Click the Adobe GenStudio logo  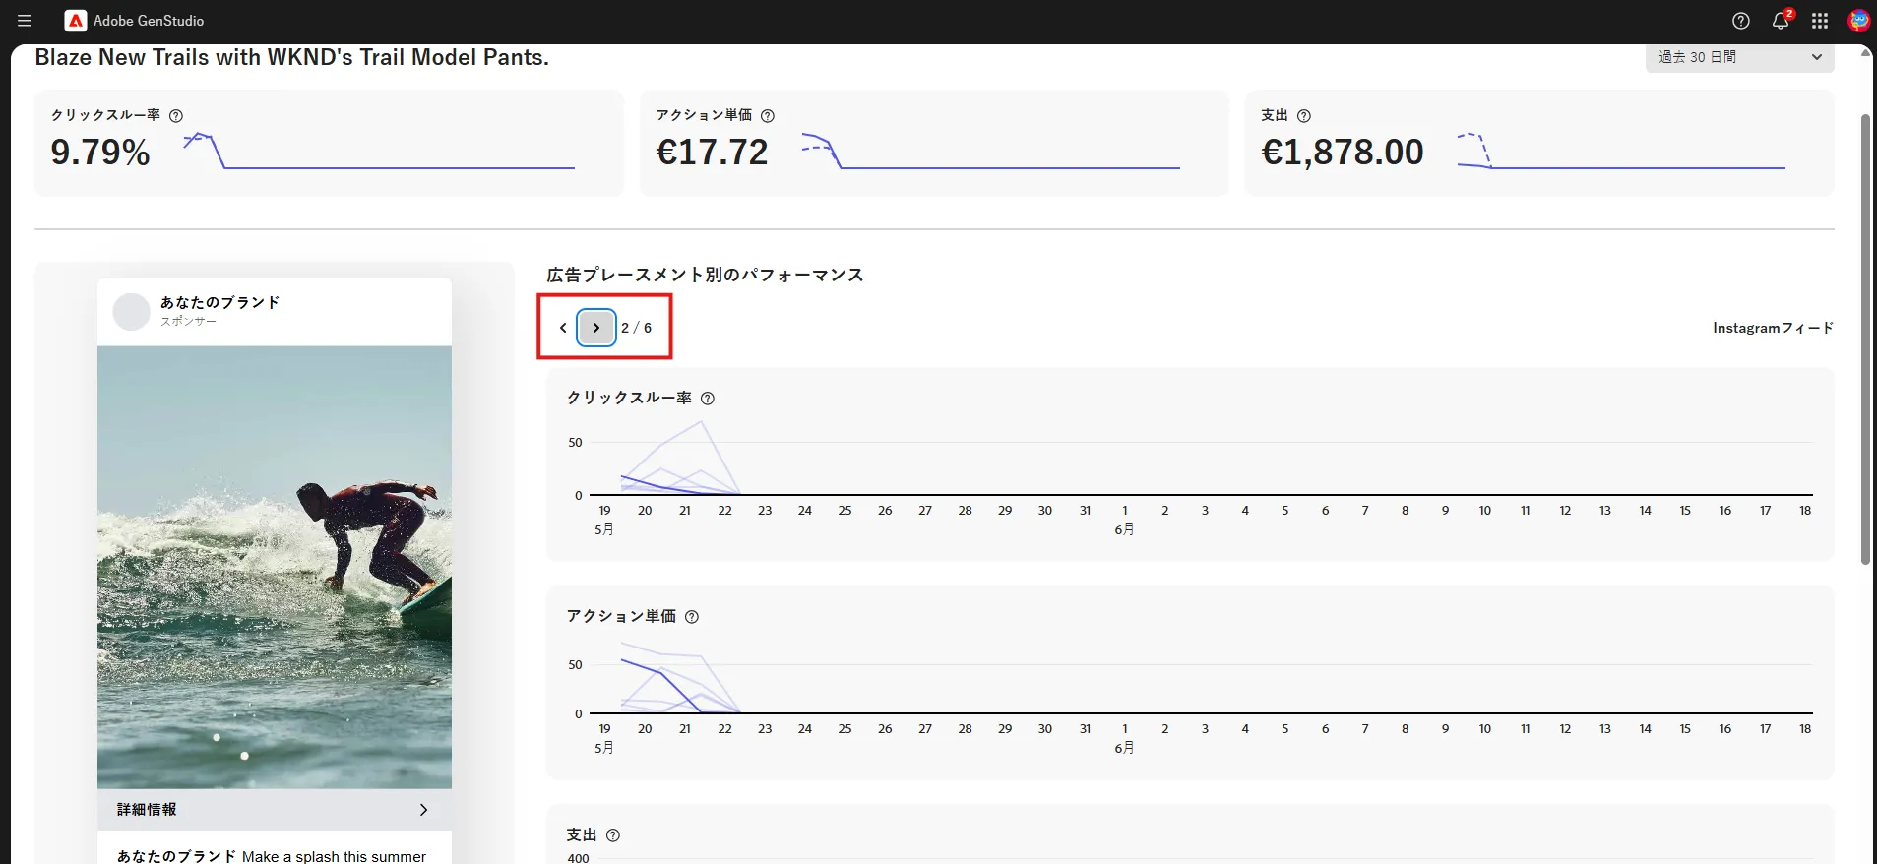click(76, 21)
